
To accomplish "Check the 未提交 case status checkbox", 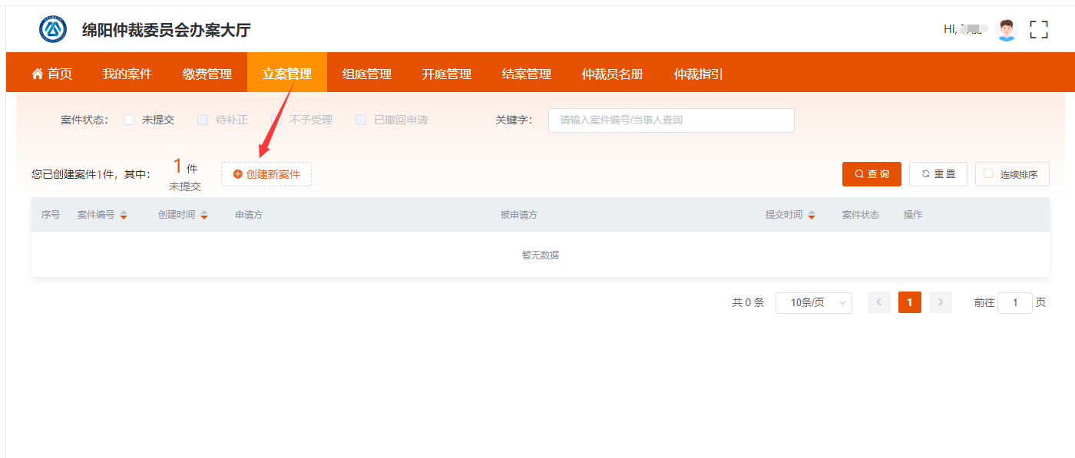I will (128, 120).
